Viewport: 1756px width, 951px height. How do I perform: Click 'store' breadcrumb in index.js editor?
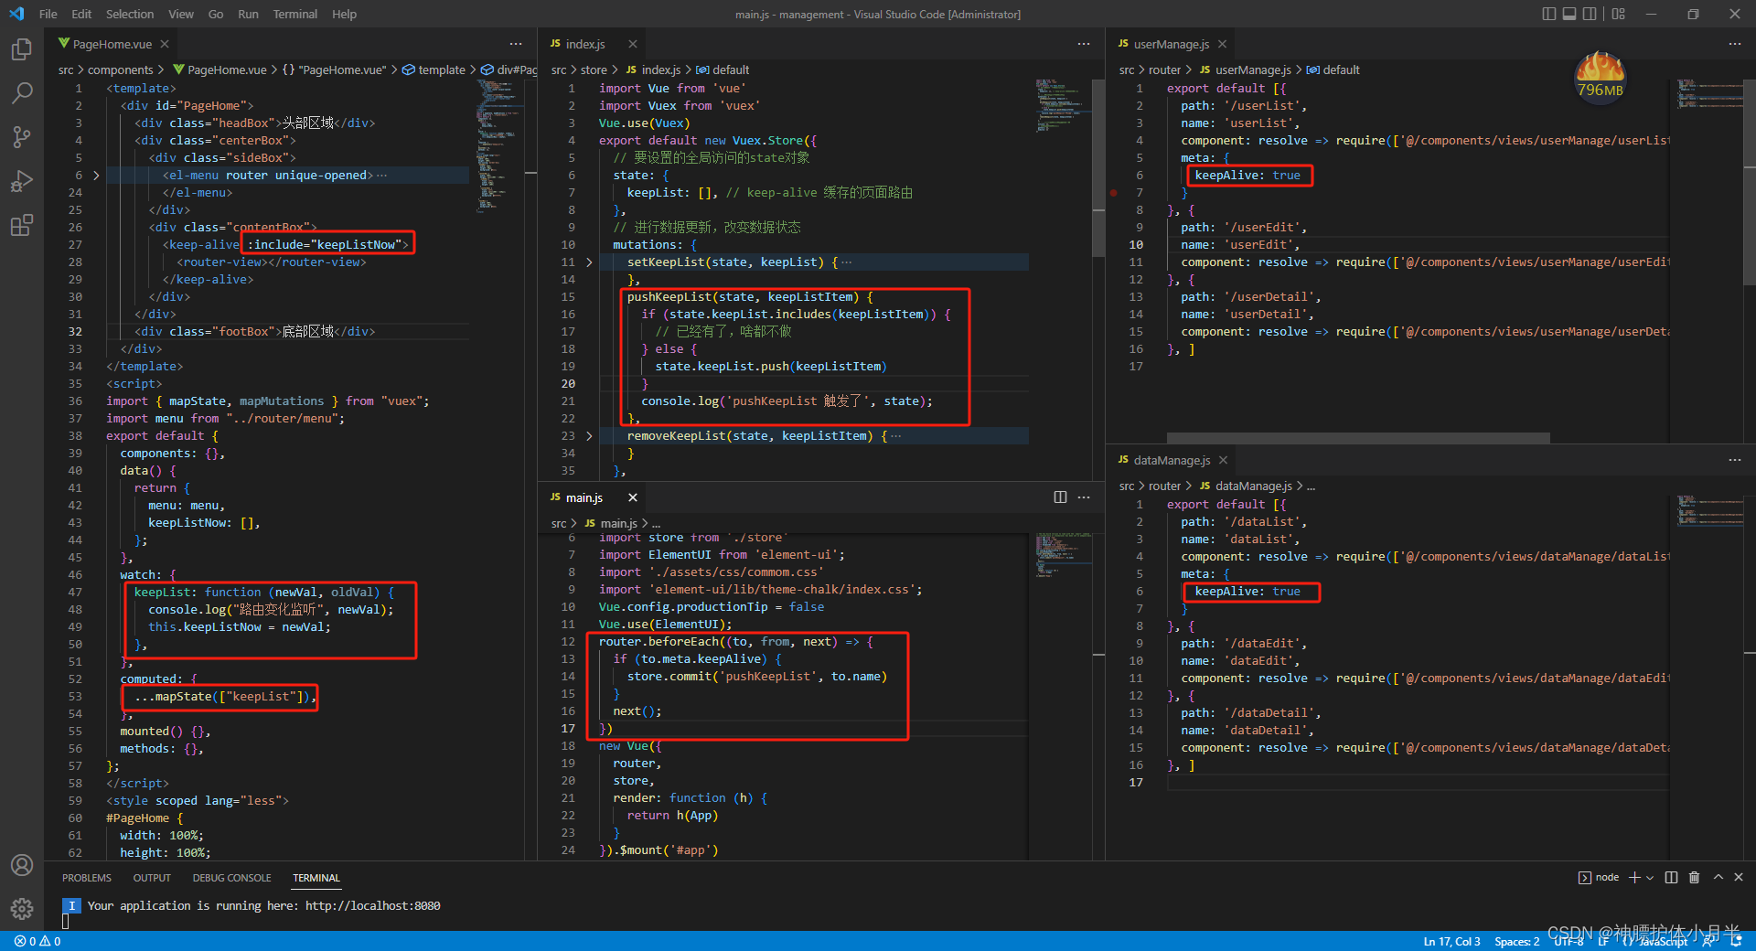pyautogui.click(x=594, y=69)
